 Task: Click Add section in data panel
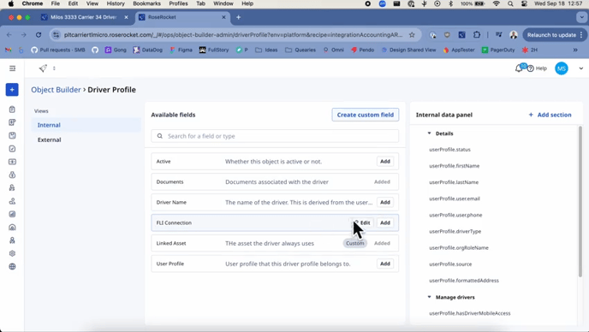click(x=550, y=115)
